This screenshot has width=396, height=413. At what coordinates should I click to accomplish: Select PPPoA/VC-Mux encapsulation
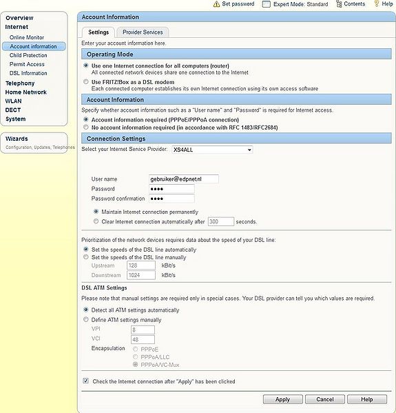pos(135,365)
